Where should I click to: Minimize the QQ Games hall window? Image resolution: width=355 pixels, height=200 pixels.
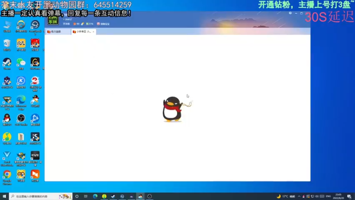point(296,13)
